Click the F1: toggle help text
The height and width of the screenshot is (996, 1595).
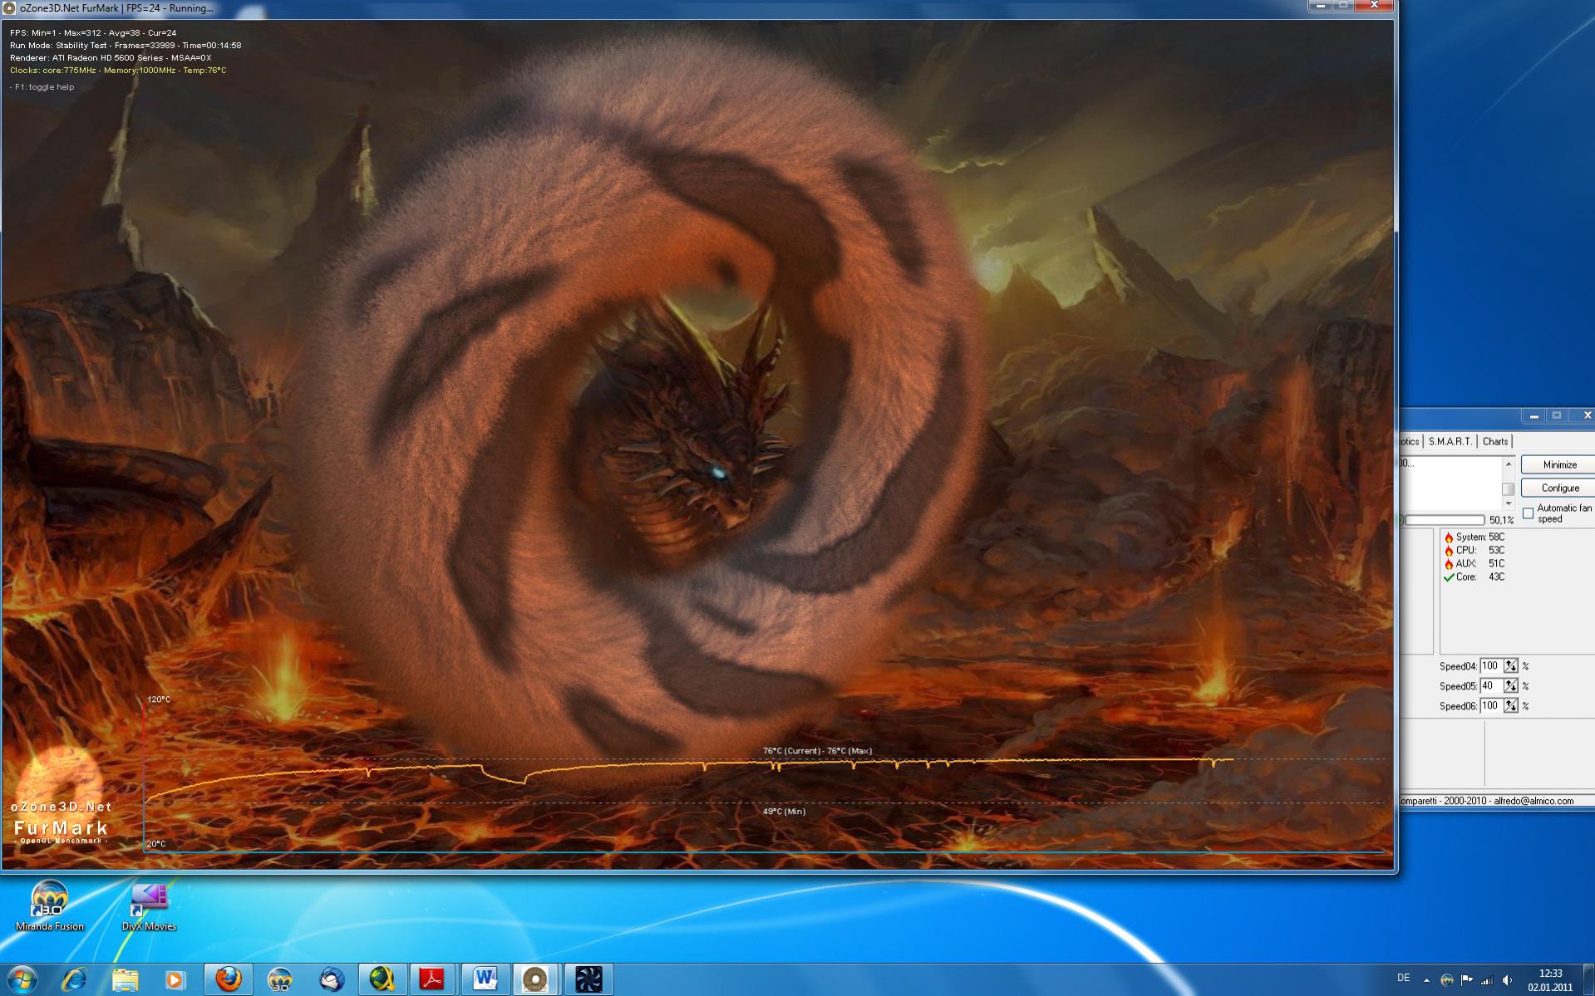pos(42,86)
